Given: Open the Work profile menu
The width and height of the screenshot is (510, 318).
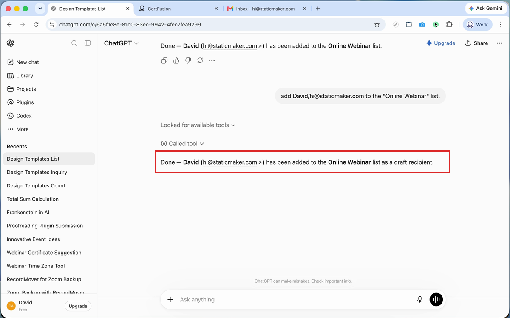Looking at the screenshot, I should [478, 25].
